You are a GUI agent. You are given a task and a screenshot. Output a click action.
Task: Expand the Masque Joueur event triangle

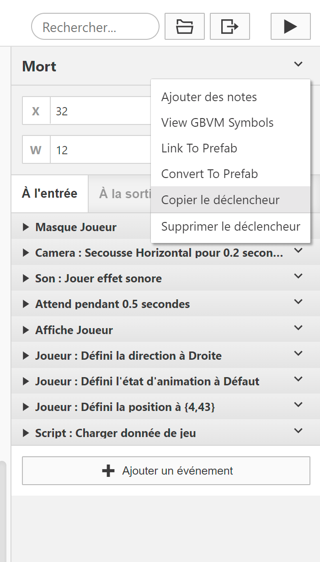[26, 227]
